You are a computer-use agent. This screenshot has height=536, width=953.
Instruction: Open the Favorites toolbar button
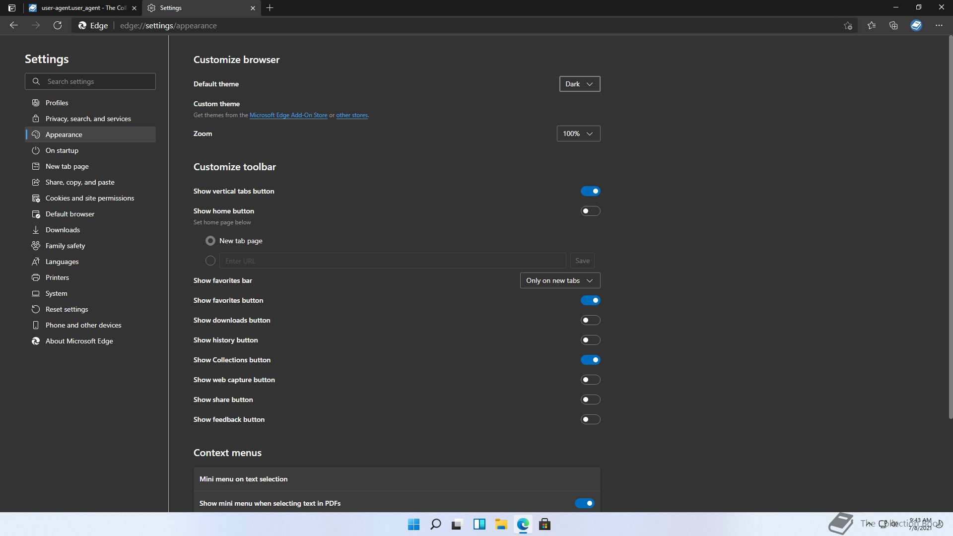(x=872, y=25)
